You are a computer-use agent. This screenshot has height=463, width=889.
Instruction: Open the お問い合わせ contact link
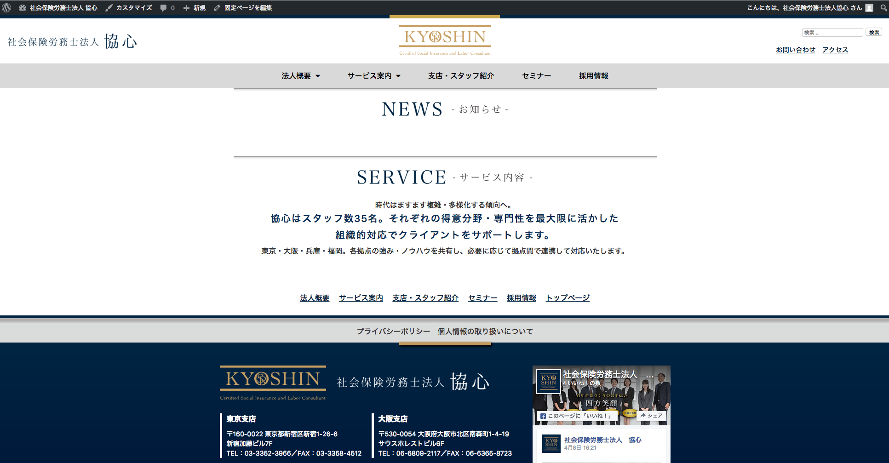[x=795, y=50]
